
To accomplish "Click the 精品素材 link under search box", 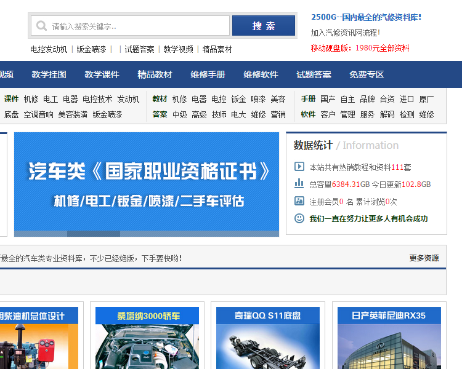I will pyautogui.click(x=217, y=49).
